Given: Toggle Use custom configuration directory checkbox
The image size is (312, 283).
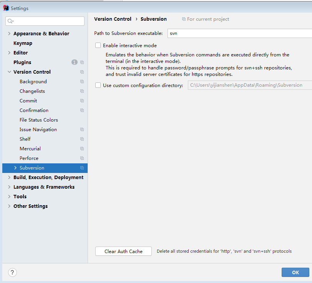Looking at the screenshot, I should tap(98, 85).
